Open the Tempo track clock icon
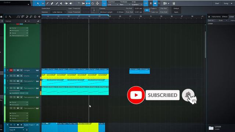This screenshot has height=132, width=235. pyautogui.click(x=35, y=16)
